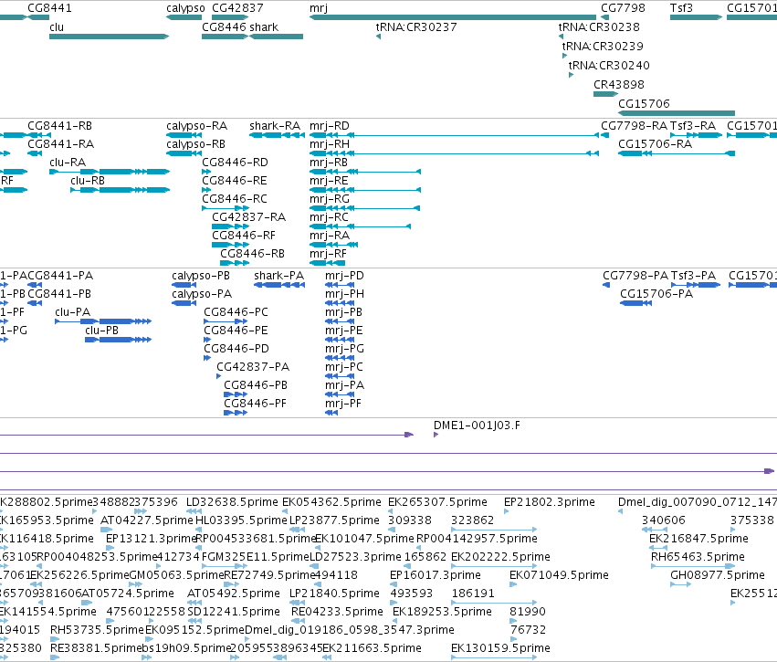The height and width of the screenshot is (662, 777).
Task: Select the Tsf3 gene label
Action: pos(681,8)
